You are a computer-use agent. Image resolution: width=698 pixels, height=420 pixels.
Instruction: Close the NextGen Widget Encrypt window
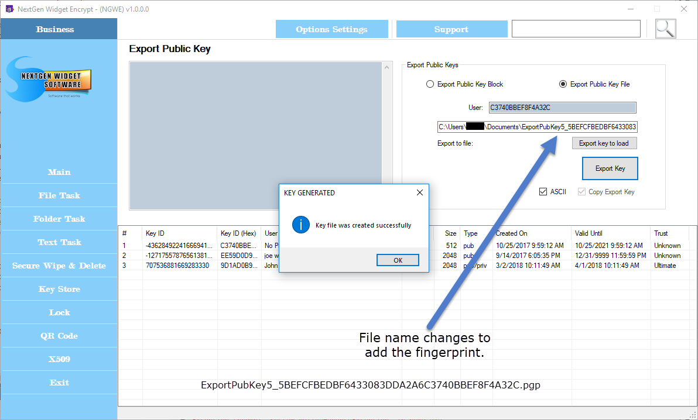pyautogui.click(x=684, y=9)
